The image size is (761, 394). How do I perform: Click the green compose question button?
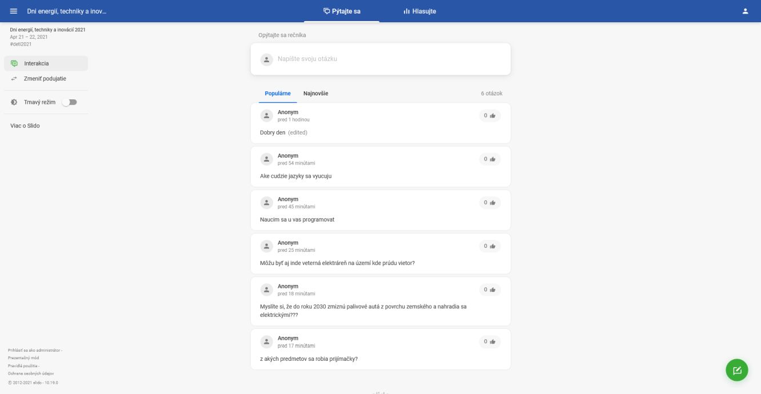pos(736,370)
